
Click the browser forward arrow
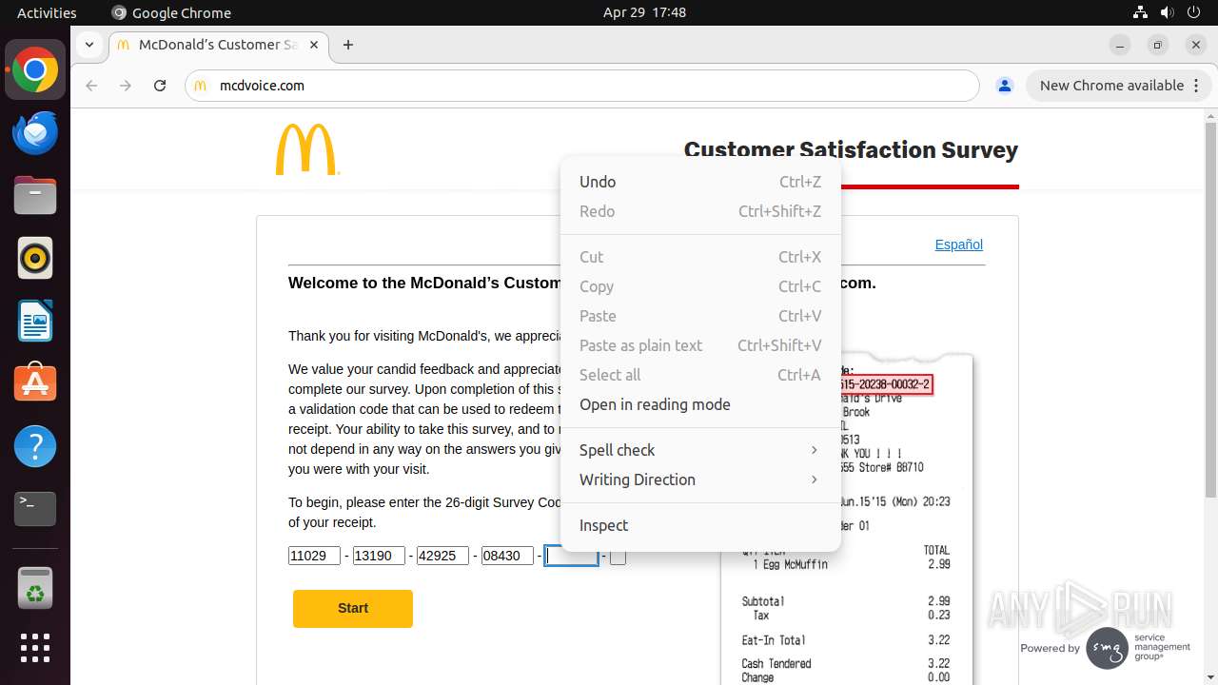click(126, 86)
